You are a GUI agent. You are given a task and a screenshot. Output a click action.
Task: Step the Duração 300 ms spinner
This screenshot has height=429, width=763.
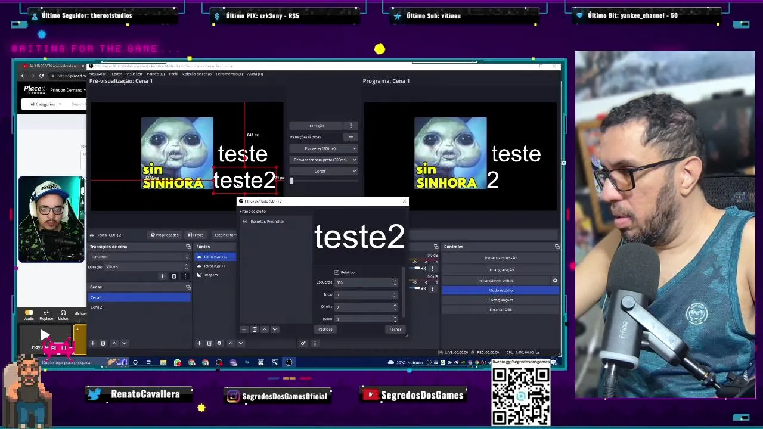coord(186,267)
